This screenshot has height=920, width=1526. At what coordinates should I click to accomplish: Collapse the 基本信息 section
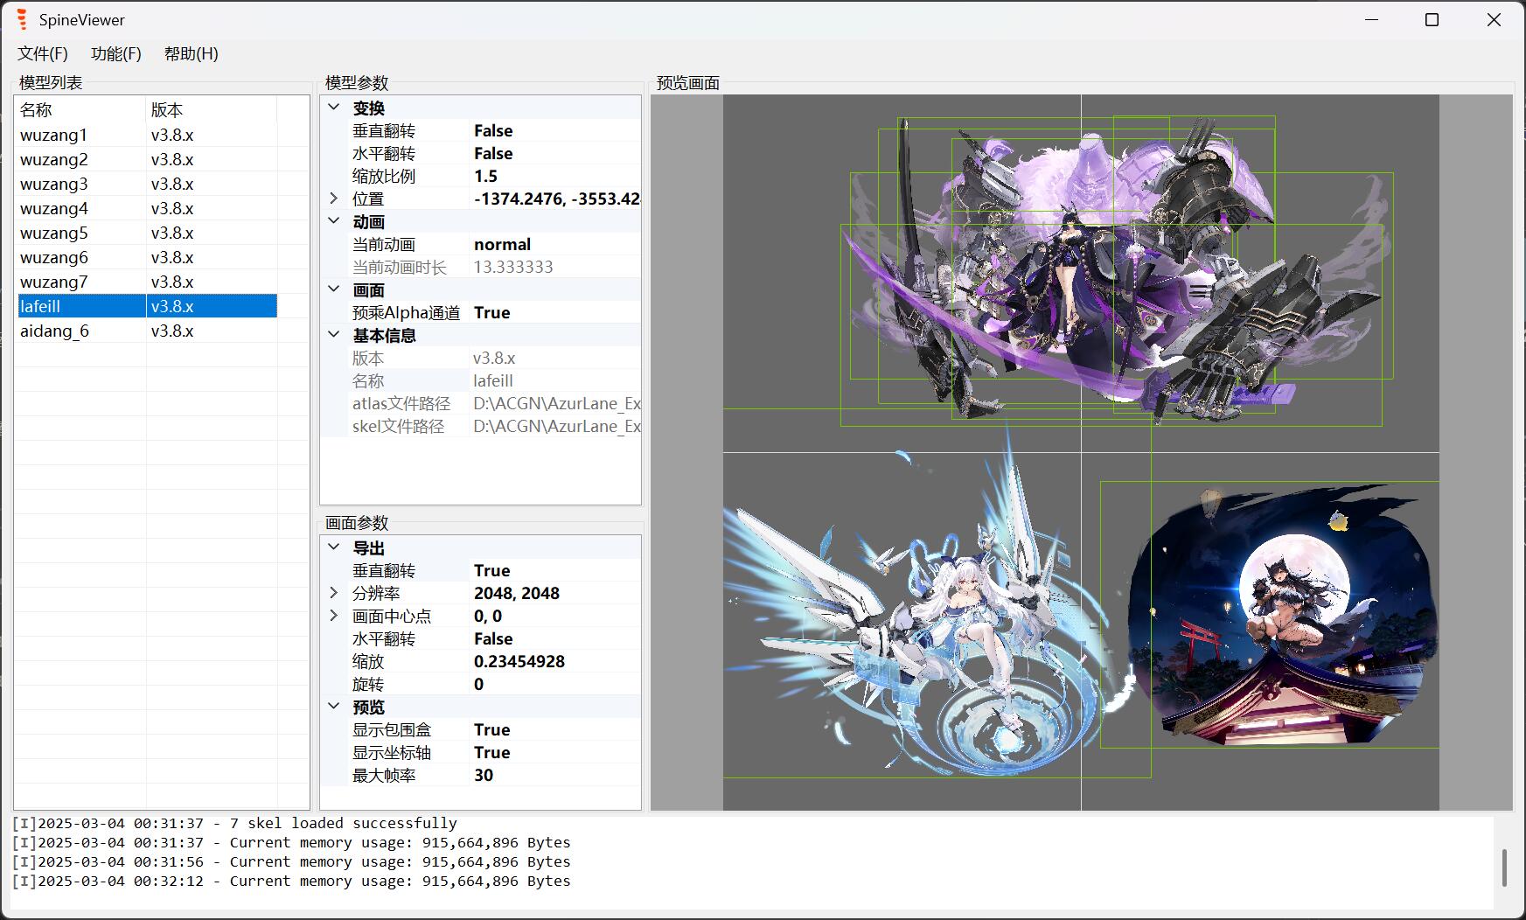[334, 335]
